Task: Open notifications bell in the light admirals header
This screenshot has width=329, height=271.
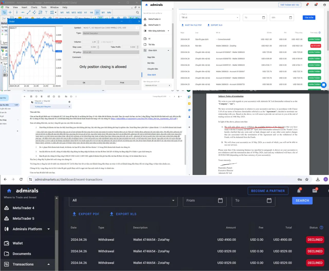Action: click(x=307, y=5)
